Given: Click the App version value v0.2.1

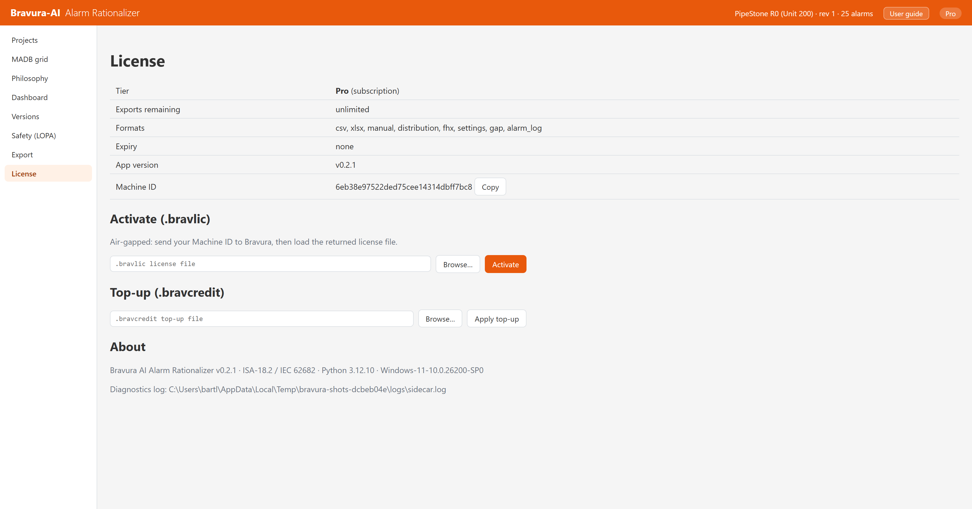Looking at the screenshot, I should click(345, 165).
